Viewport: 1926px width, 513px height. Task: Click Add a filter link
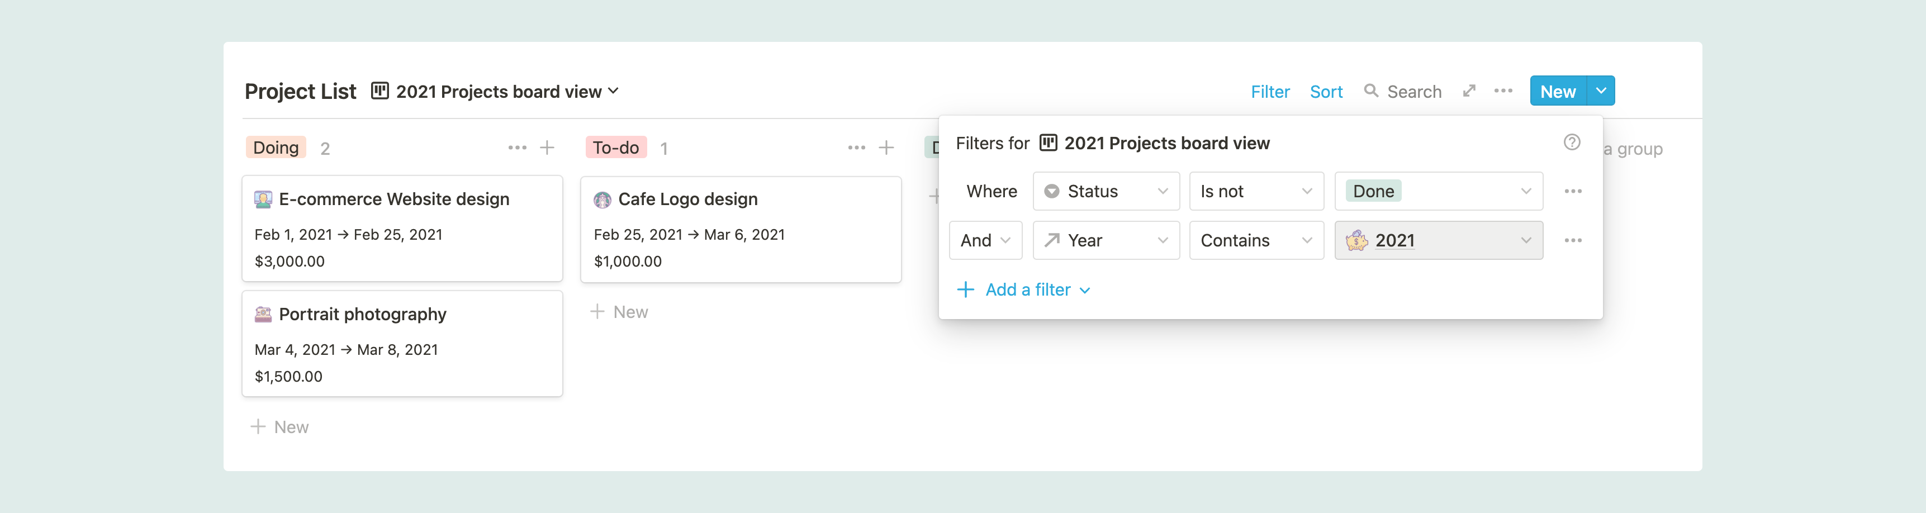[x=1027, y=290]
